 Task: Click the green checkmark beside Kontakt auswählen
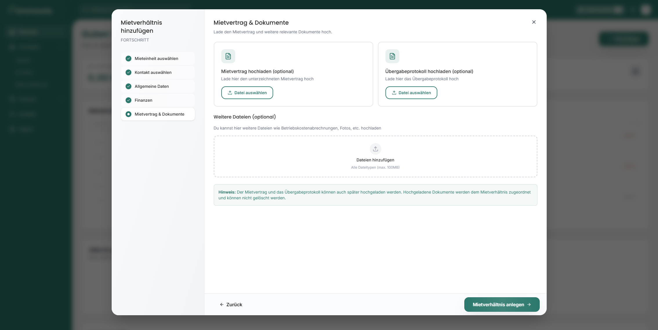[x=128, y=72]
